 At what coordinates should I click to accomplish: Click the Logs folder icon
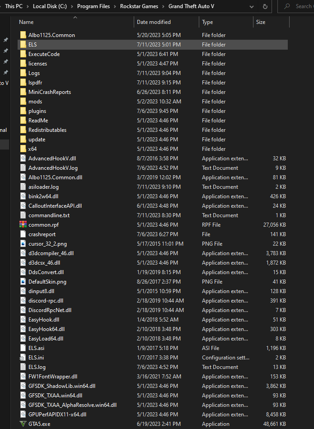[23, 73]
